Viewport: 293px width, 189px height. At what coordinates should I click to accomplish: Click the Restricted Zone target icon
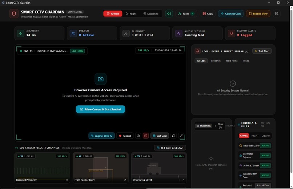pyautogui.click(x=241, y=146)
